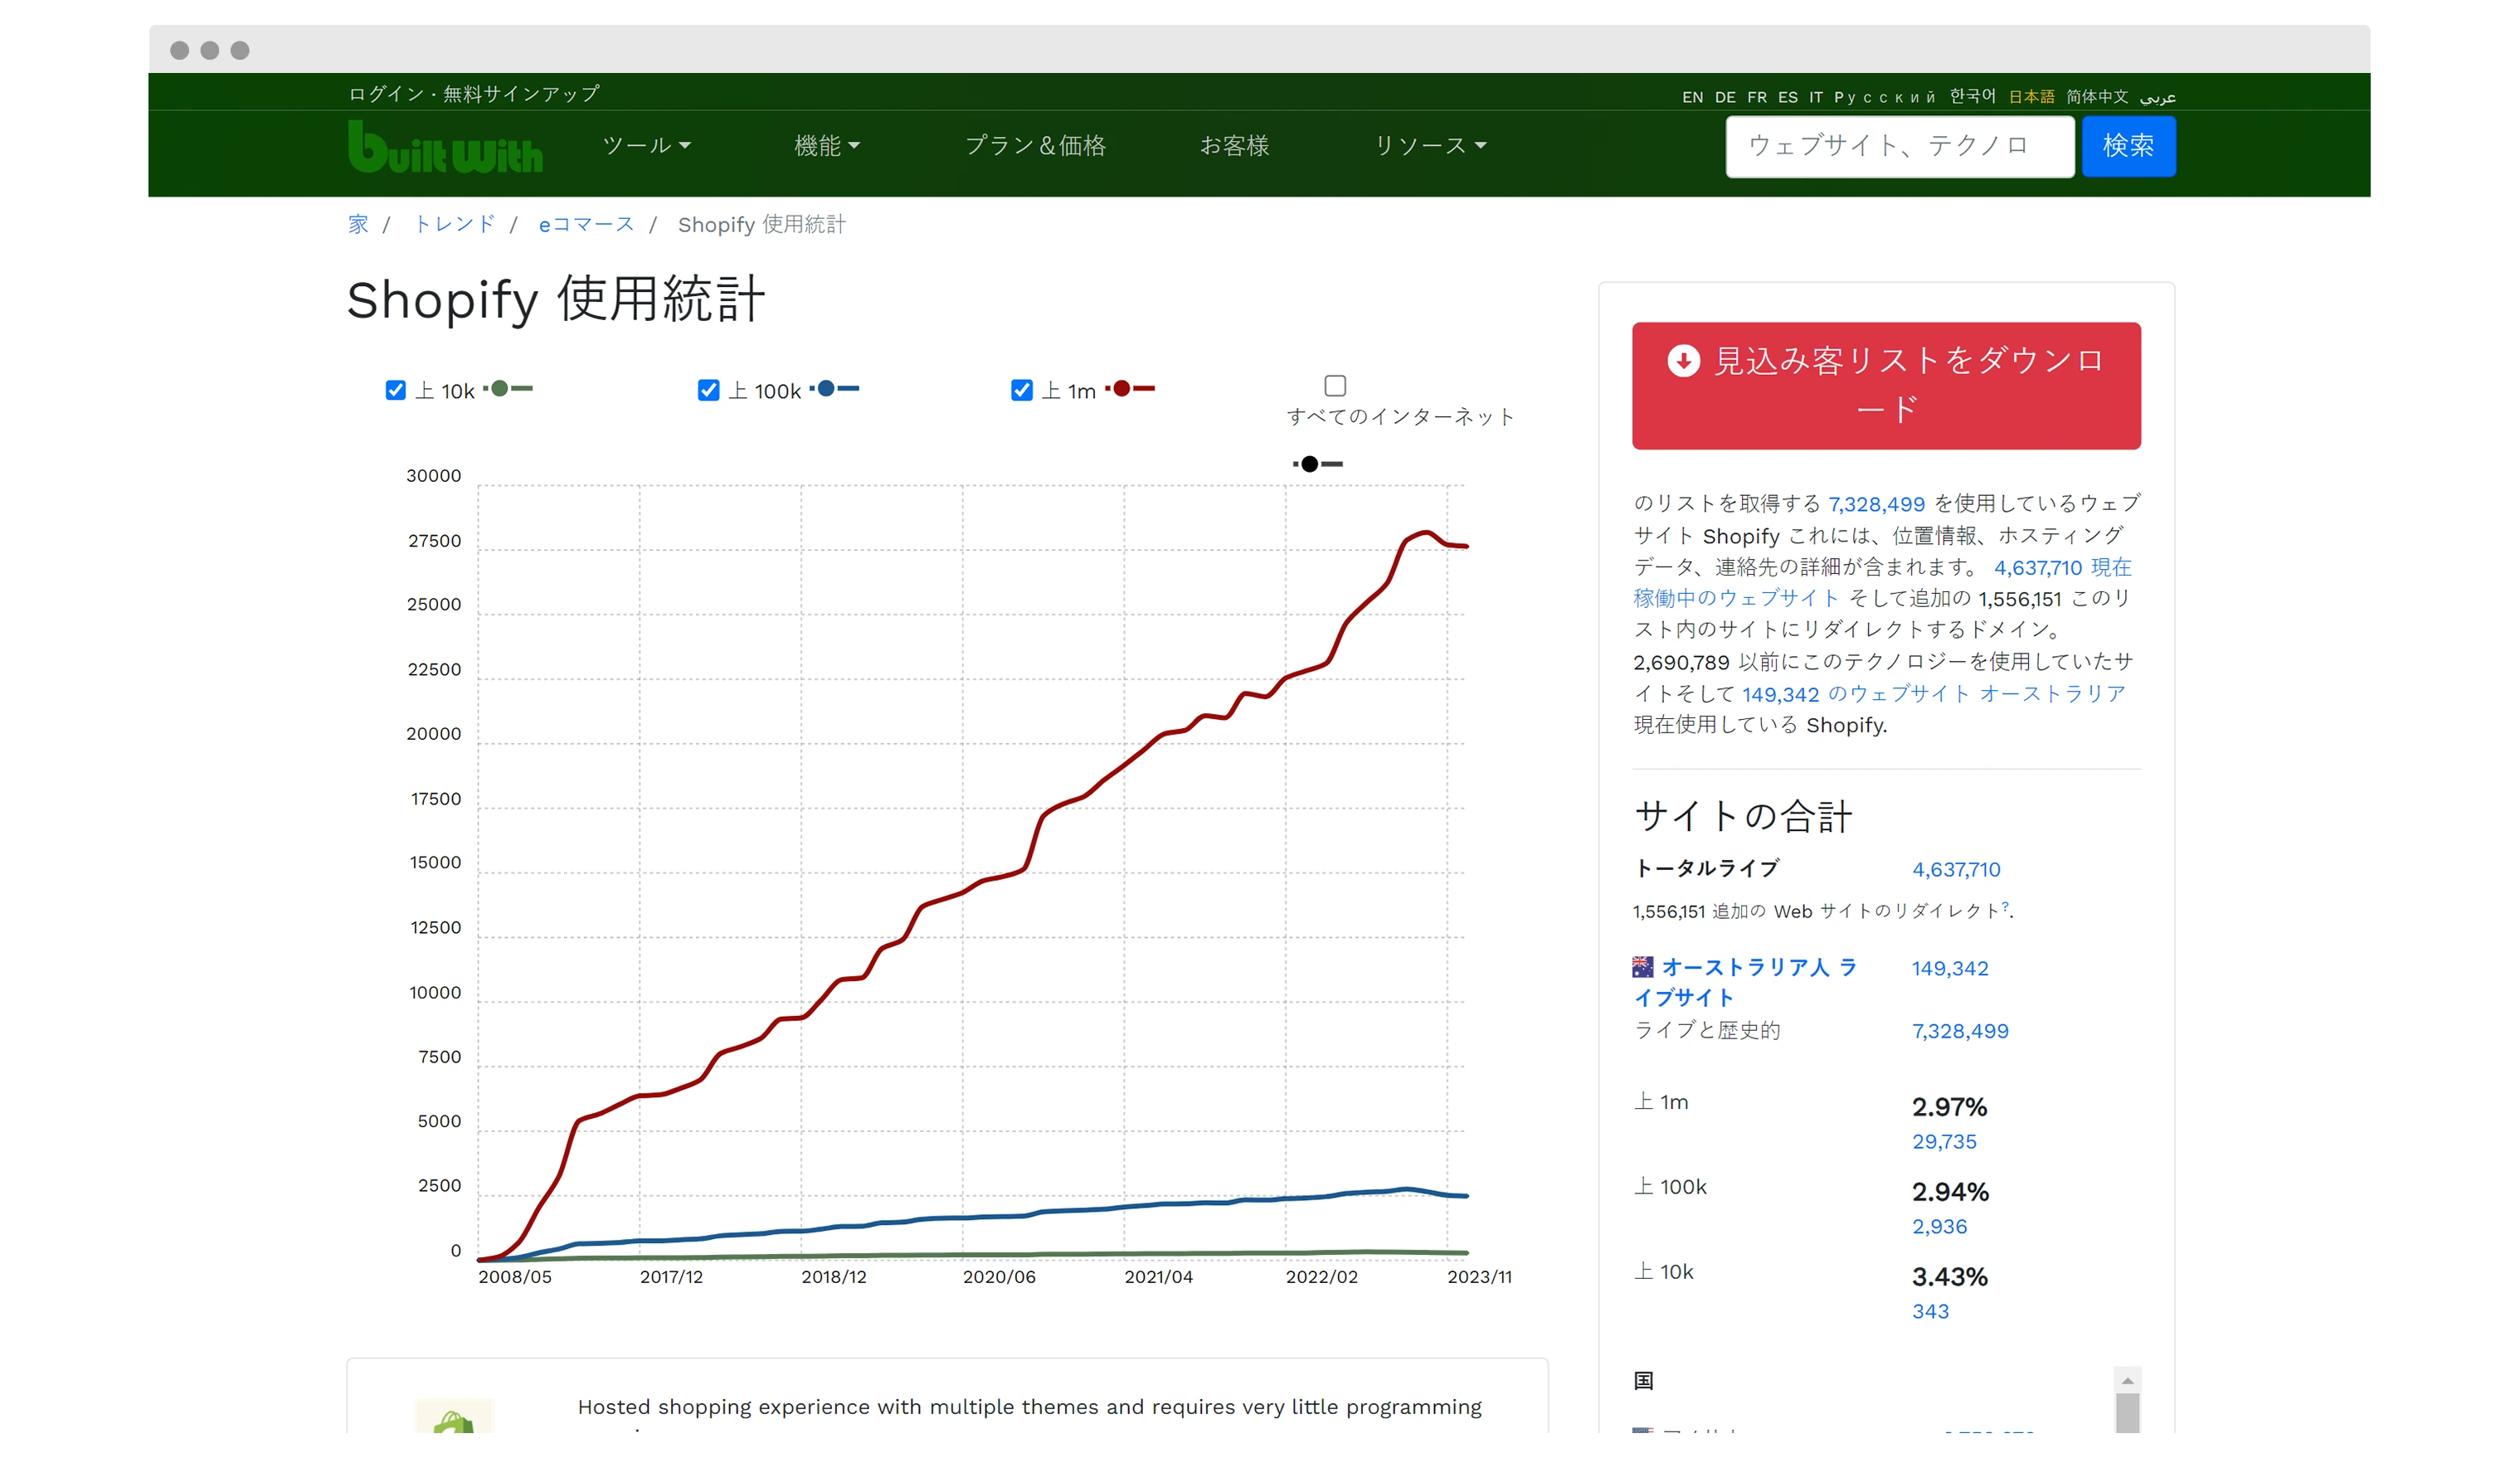Image resolution: width=2520 pixels, height=1458 pixels.
Task: Select the 日本語 language link
Action: coord(2031,97)
